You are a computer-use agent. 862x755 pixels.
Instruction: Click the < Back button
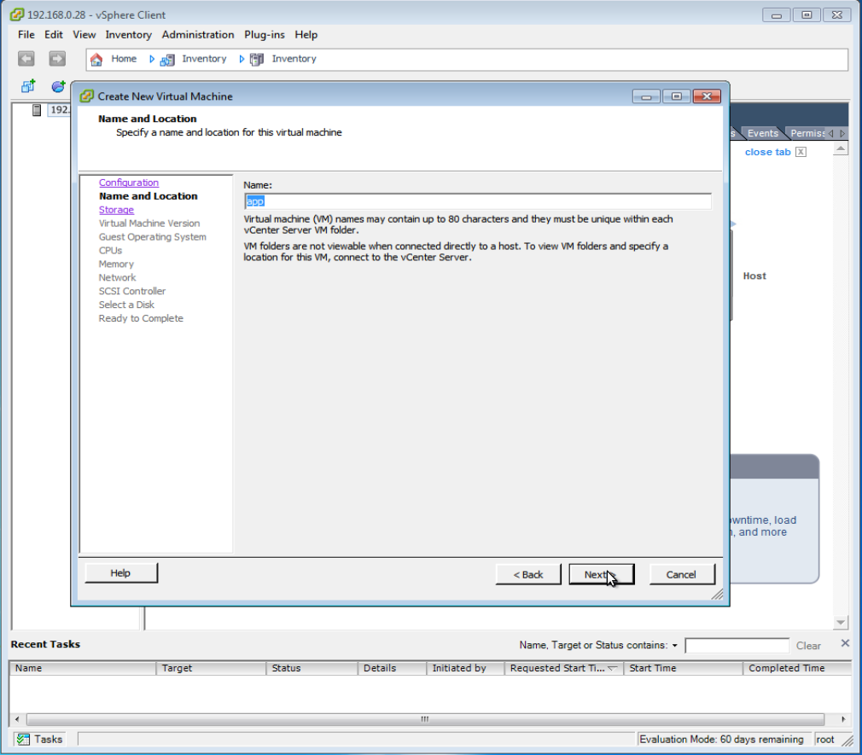(x=528, y=574)
